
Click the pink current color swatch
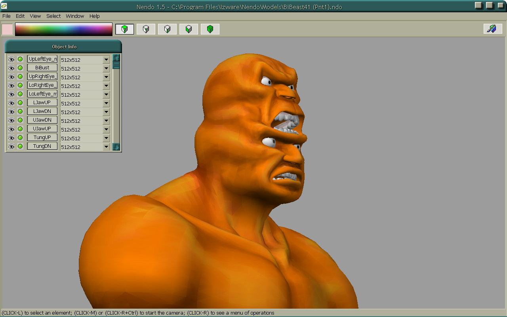tap(7, 29)
